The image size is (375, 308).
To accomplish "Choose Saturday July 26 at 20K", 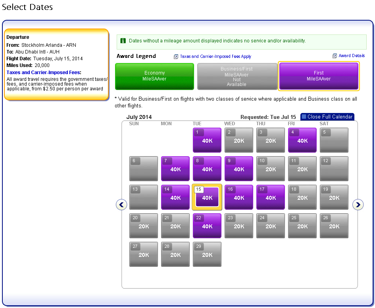I will [334, 226].
